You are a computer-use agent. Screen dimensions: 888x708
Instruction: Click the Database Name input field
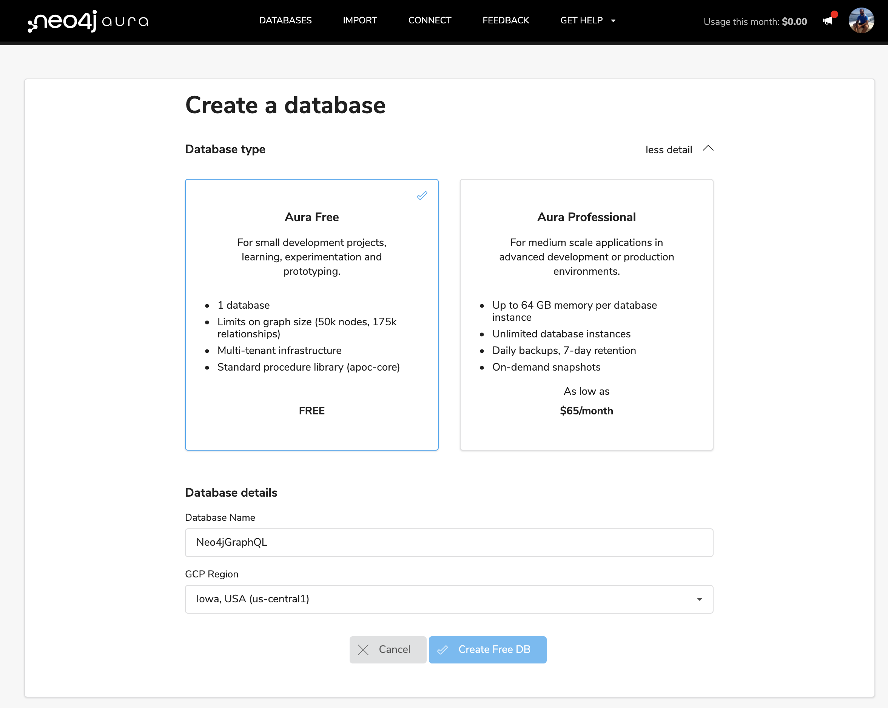pos(449,543)
